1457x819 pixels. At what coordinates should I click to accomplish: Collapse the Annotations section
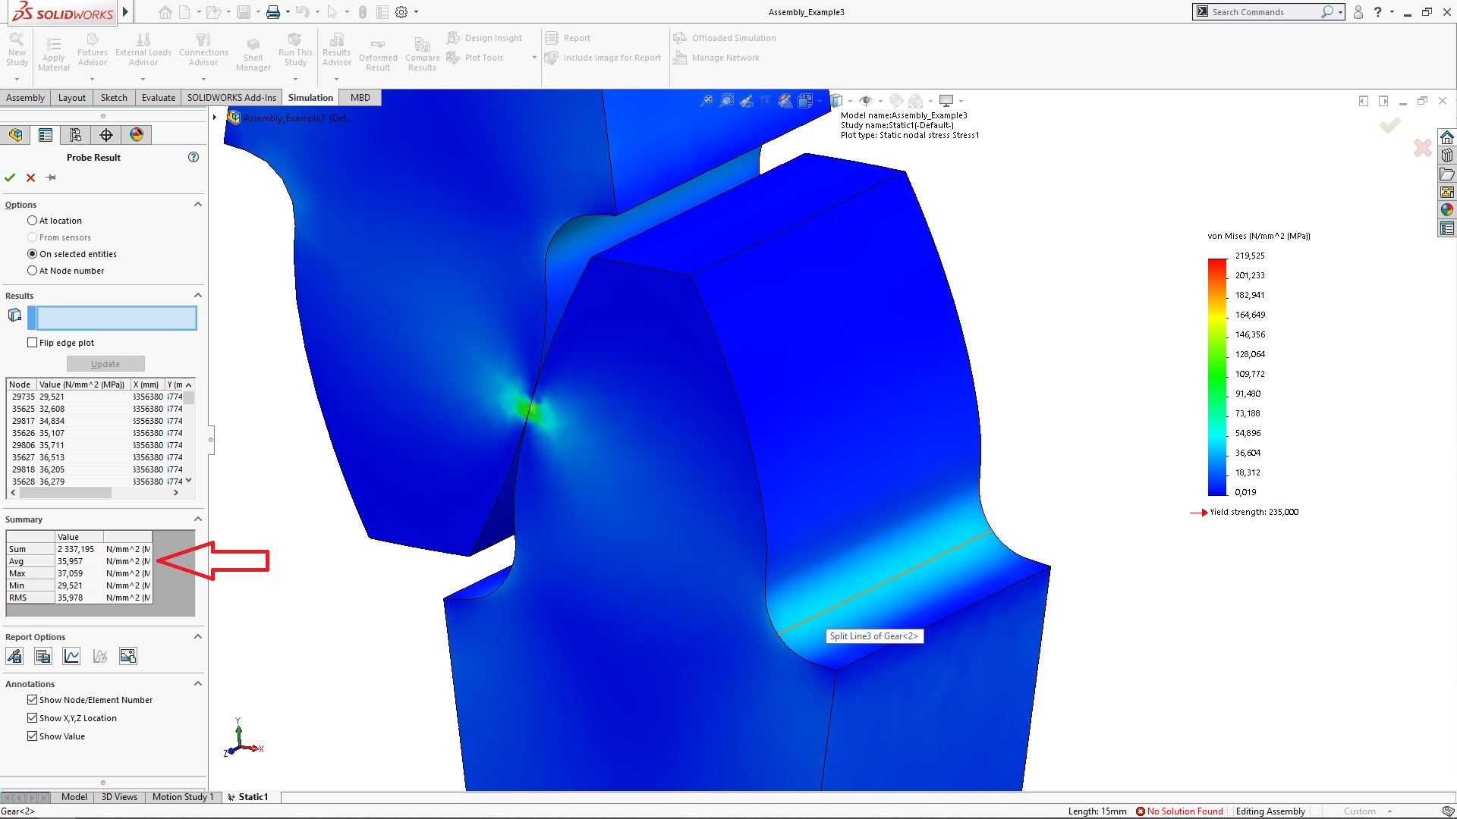coord(198,684)
